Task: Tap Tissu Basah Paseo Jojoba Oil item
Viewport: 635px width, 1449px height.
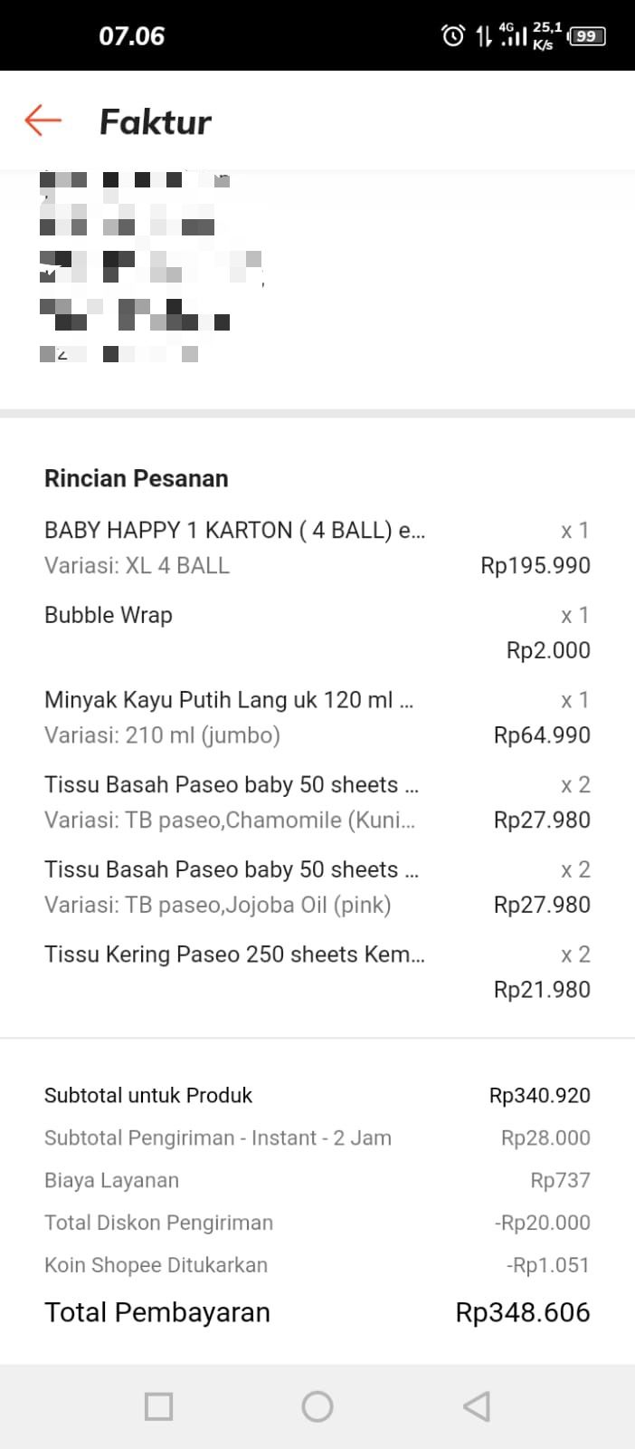Action: pyautogui.click(x=231, y=887)
